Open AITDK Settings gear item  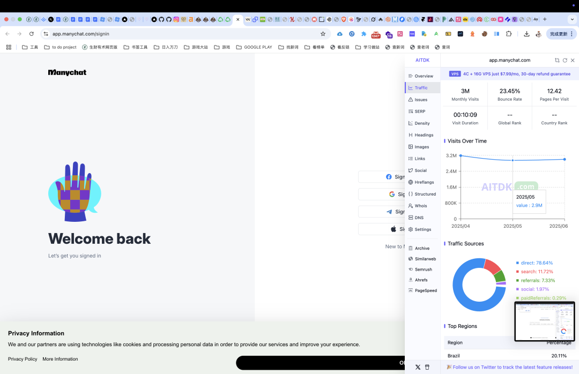[x=420, y=230]
